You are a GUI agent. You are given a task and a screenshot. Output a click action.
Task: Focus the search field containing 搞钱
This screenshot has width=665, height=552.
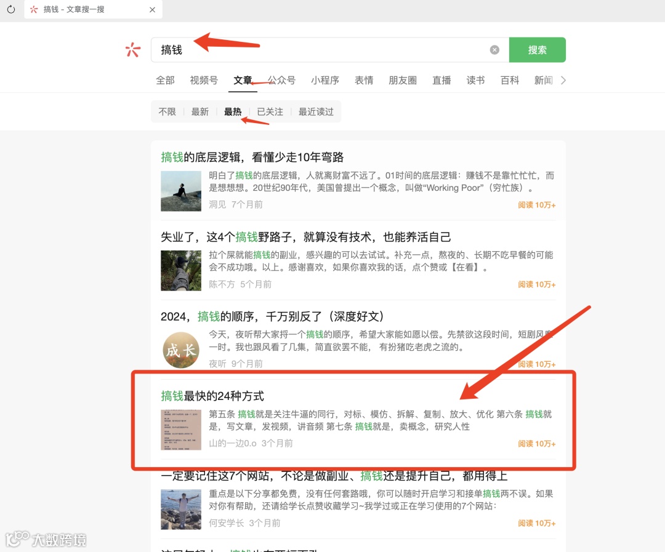click(329, 50)
